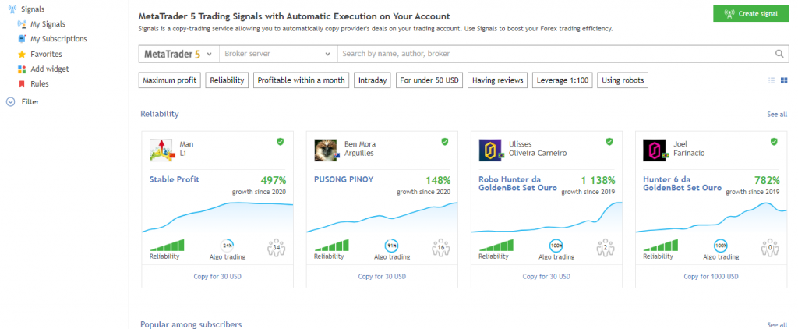Select For under 50 USD filter
The width and height of the screenshot is (798, 329).
[429, 80]
